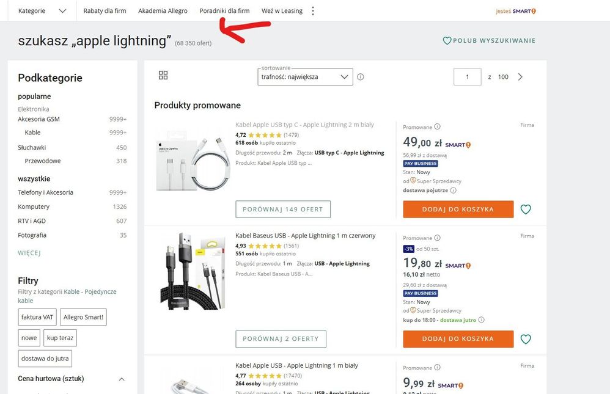Toggle the faktura VAT filter
The height and width of the screenshot is (394, 610).
point(37,317)
